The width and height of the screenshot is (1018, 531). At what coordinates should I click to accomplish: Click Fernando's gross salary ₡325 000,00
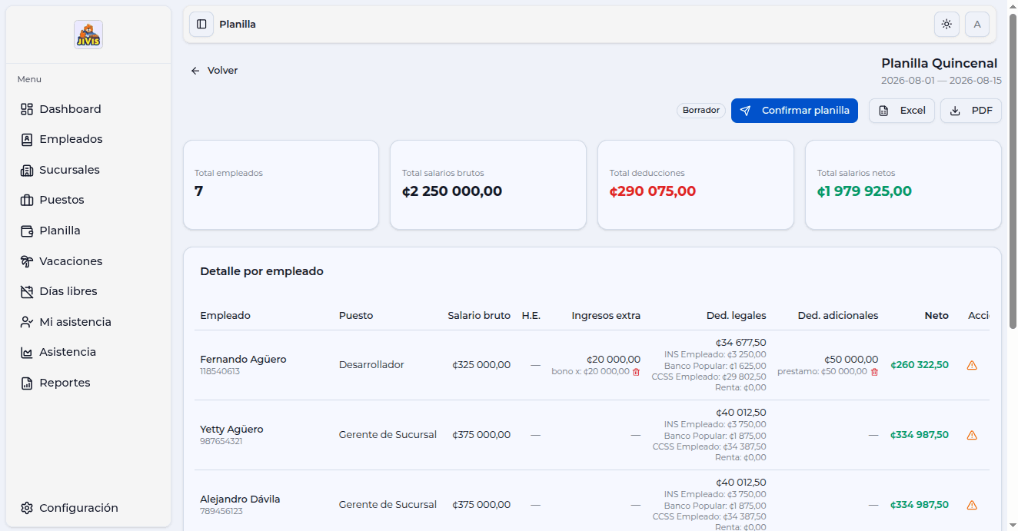tap(481, 365)
